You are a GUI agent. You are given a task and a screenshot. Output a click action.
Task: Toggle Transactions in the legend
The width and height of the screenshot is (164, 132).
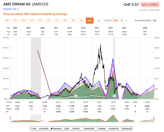[x=56, y=129]
